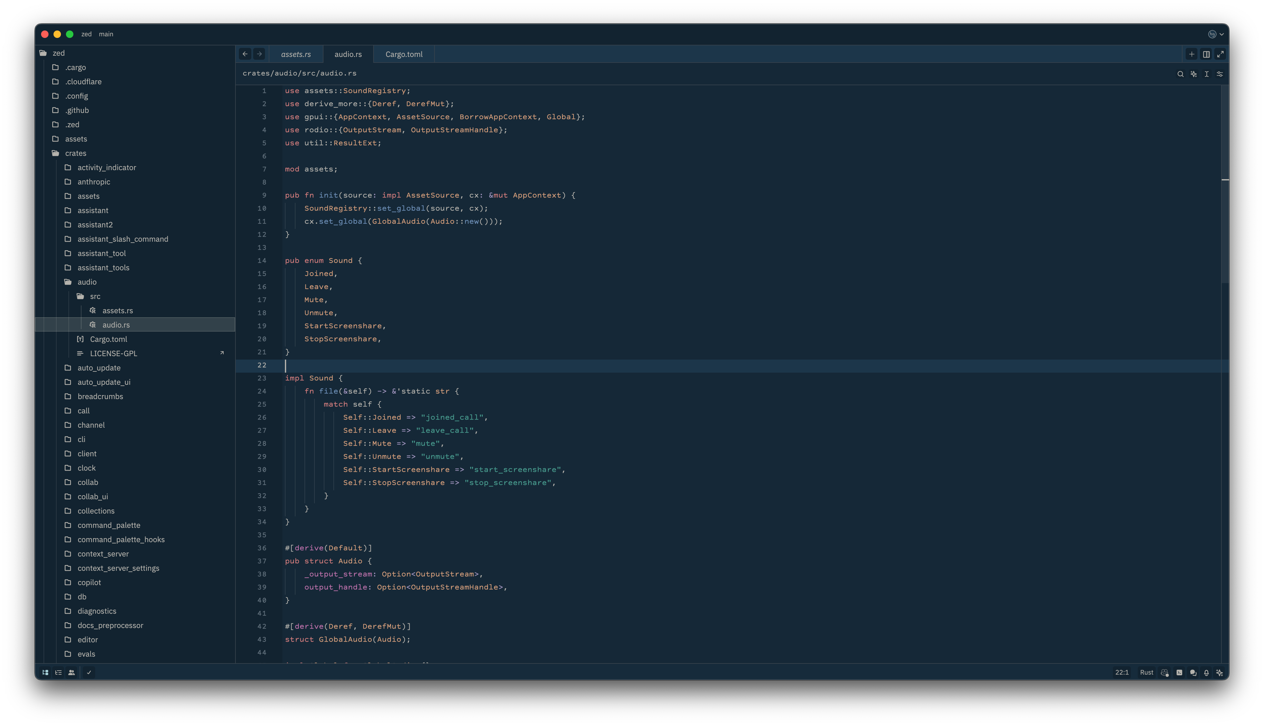Toggle the project panel in status bar

pyautogui.click(x=45, y=672)
